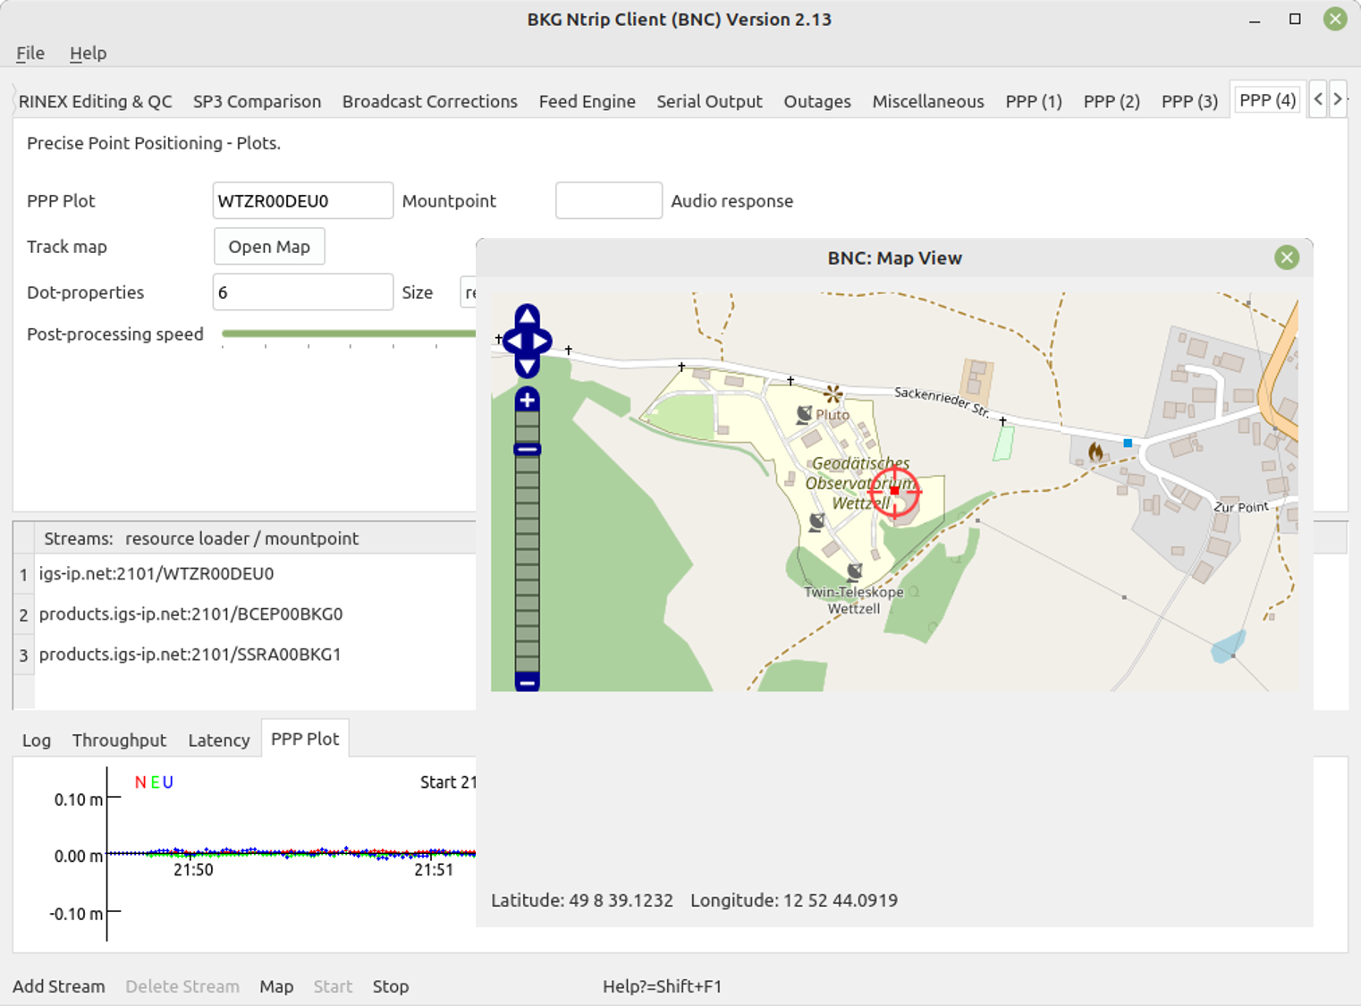Viewport: 1361px width, 1006px height.
Task: Click the Pluto telescope icon on map
Action: 804,414
